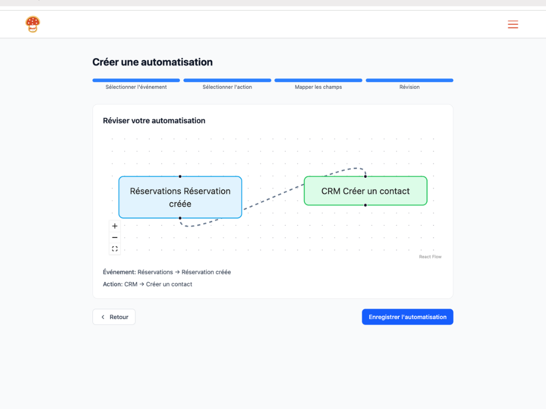
Task: Click the mushroom logo in the header
Action: 31,24
